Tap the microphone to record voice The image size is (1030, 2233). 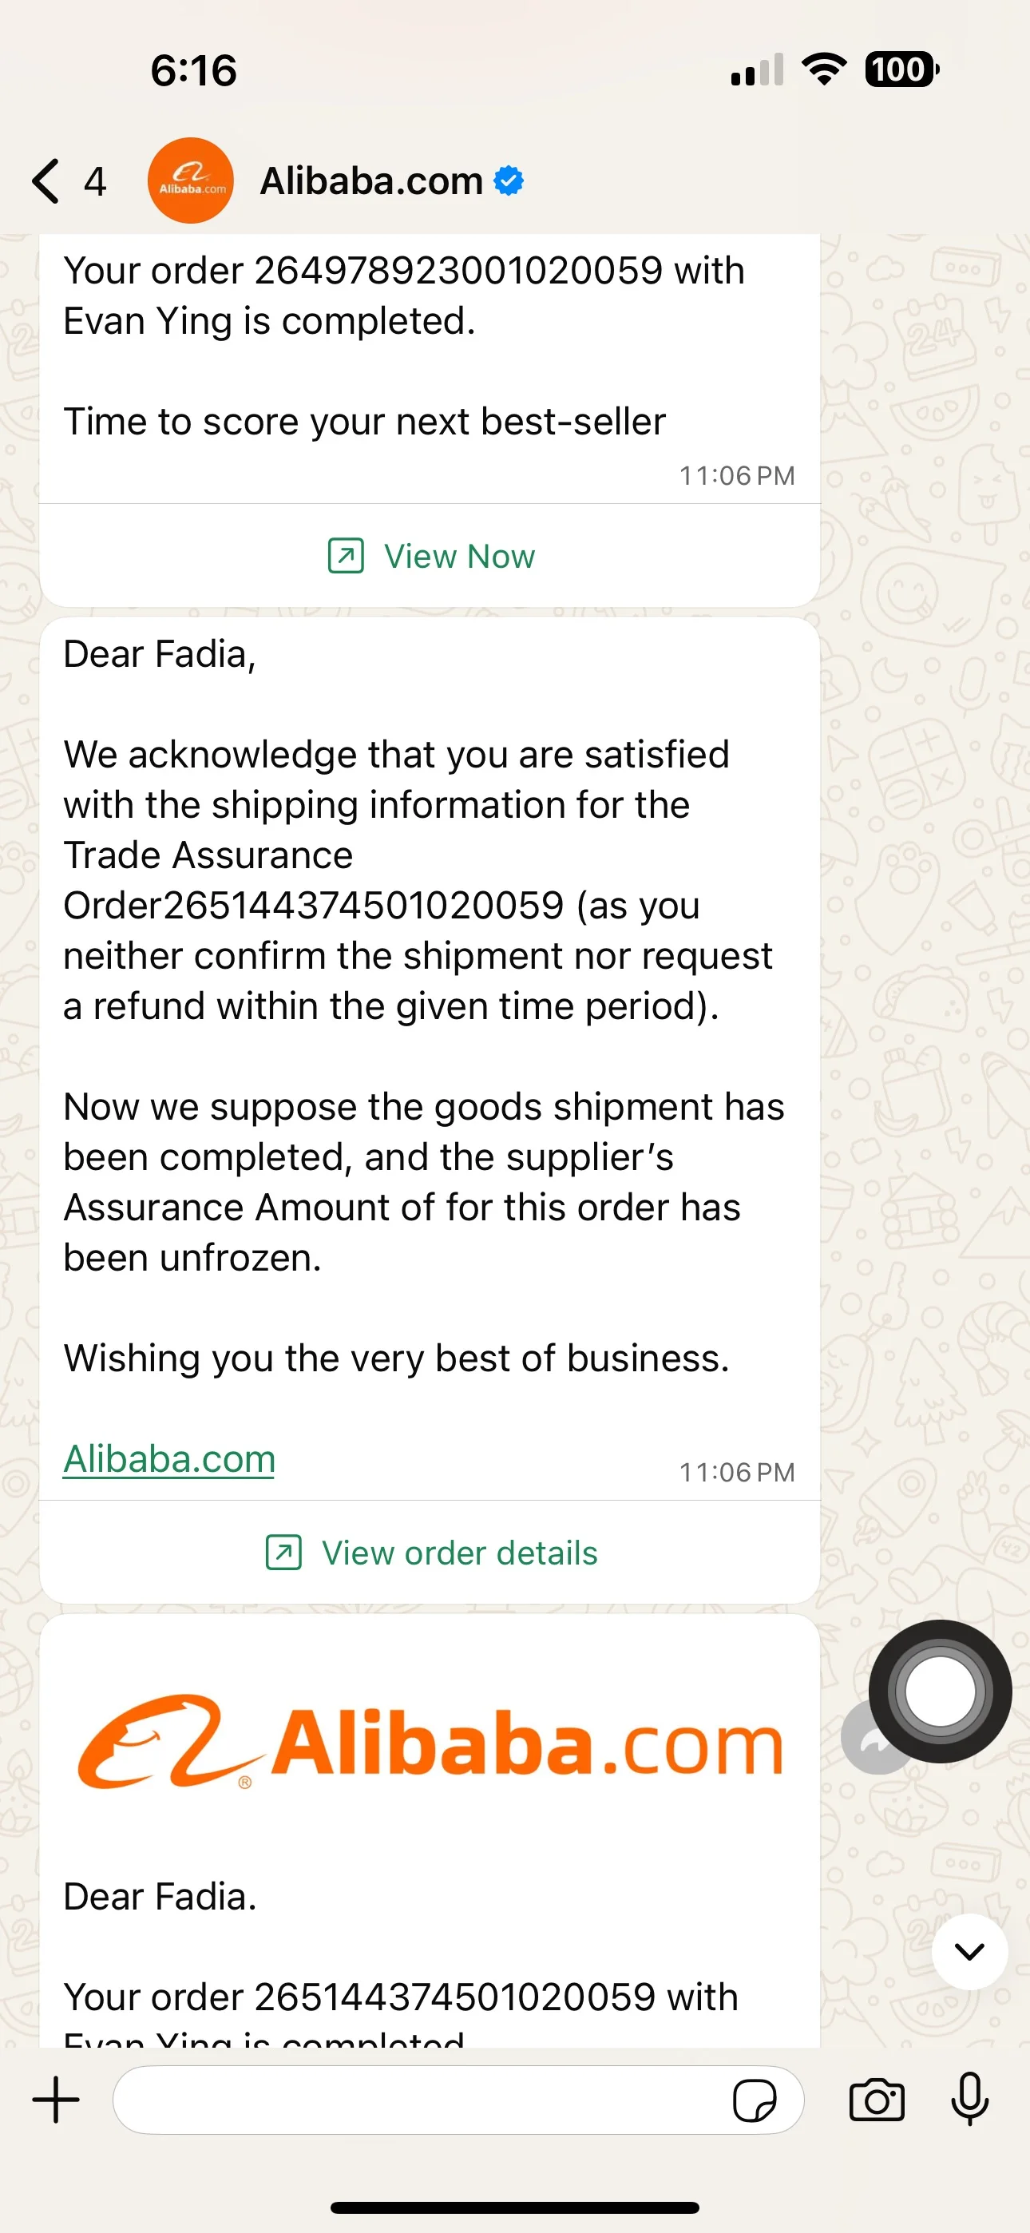[969, 2100]
